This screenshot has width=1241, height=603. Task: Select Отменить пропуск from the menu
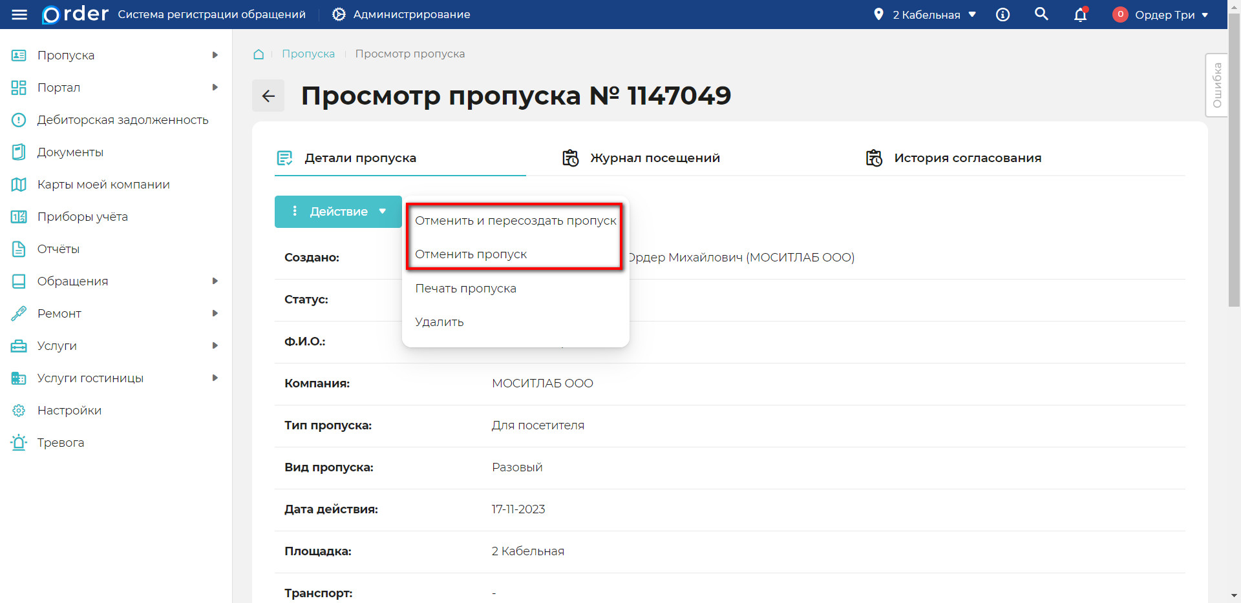(470, 254)
